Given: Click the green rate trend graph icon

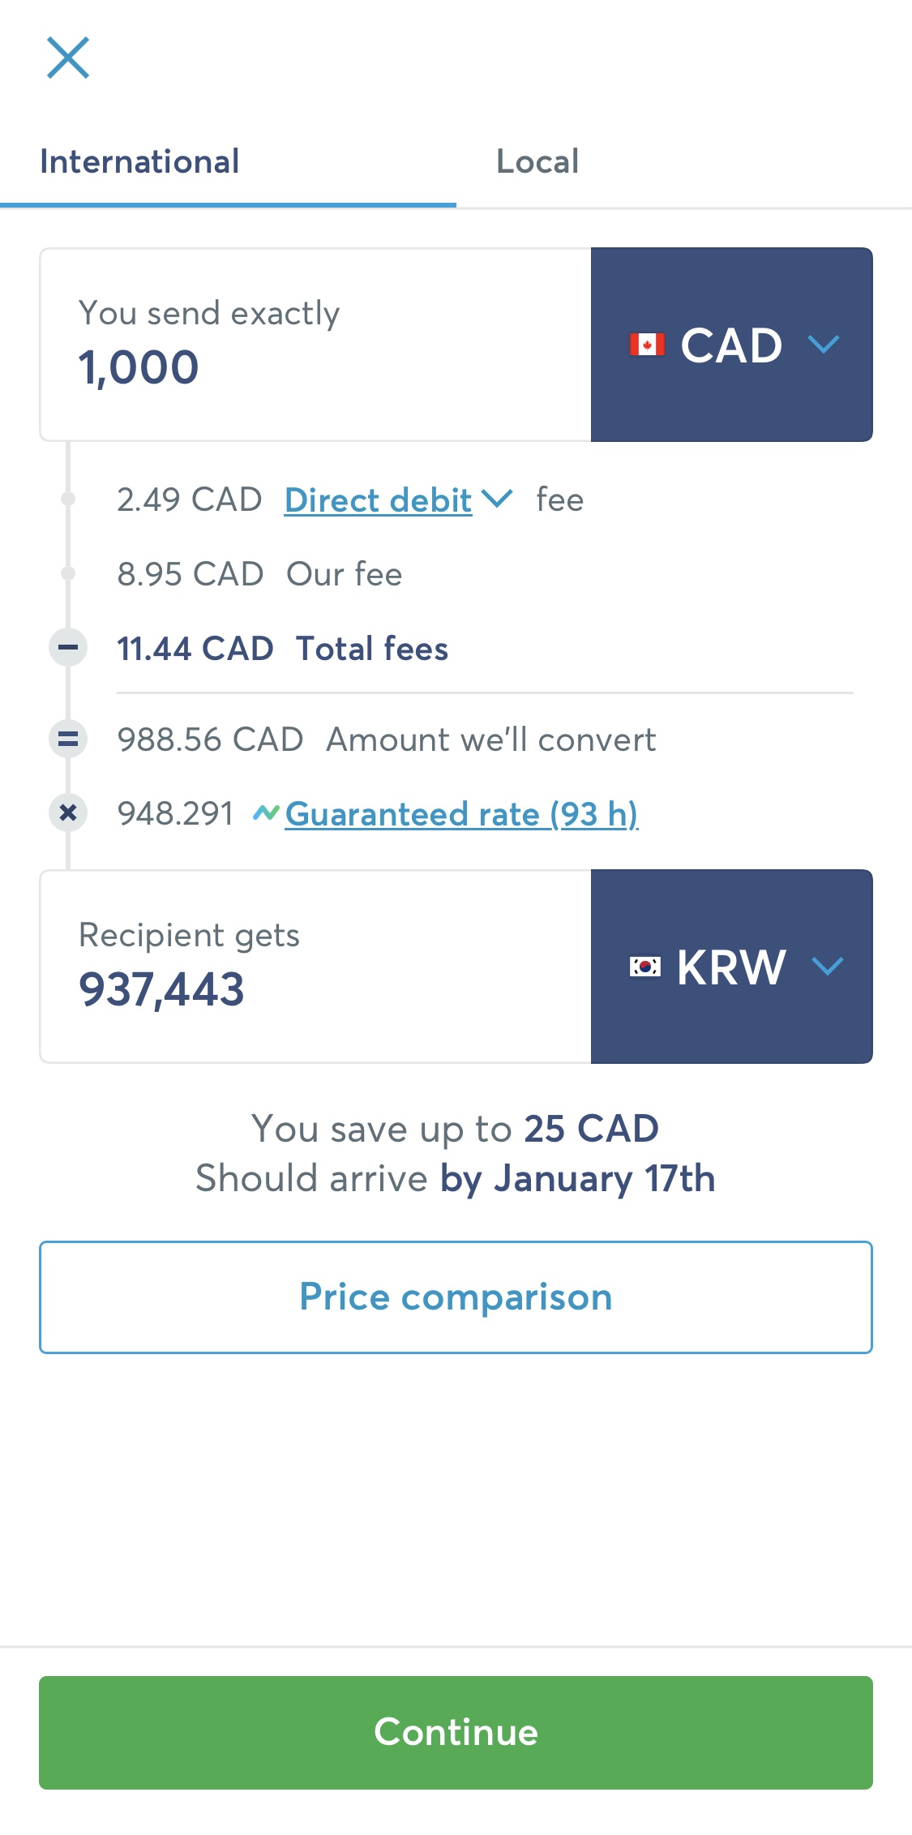Looking at the screenshot, I should coord(266,812).
